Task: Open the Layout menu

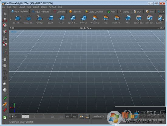Action: 22,7
